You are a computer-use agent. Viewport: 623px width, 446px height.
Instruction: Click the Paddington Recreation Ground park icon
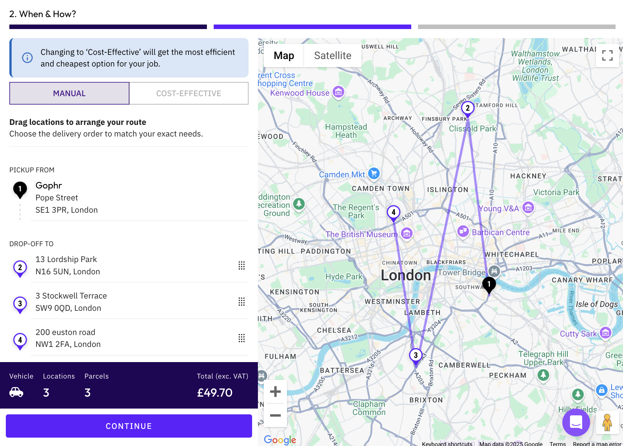pos(299,204)
